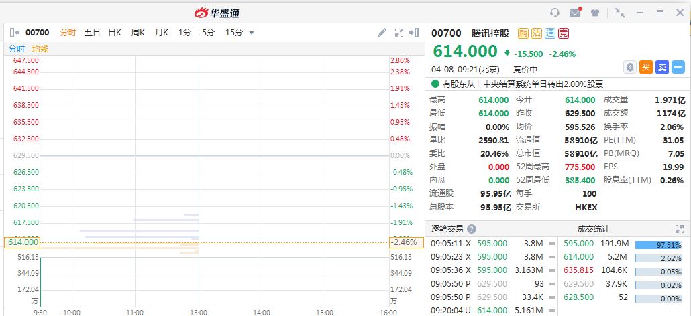
Task: Open the messages envelope icon
Action: (575, 13)
